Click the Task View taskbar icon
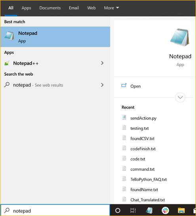Viewport: 196px width, 216px height. tap(133, 210)
